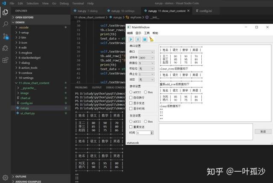Open the Explorer view in the activity bar
Image resolution: width=273 pixels, height=183 pixels.
click(5, 12)
